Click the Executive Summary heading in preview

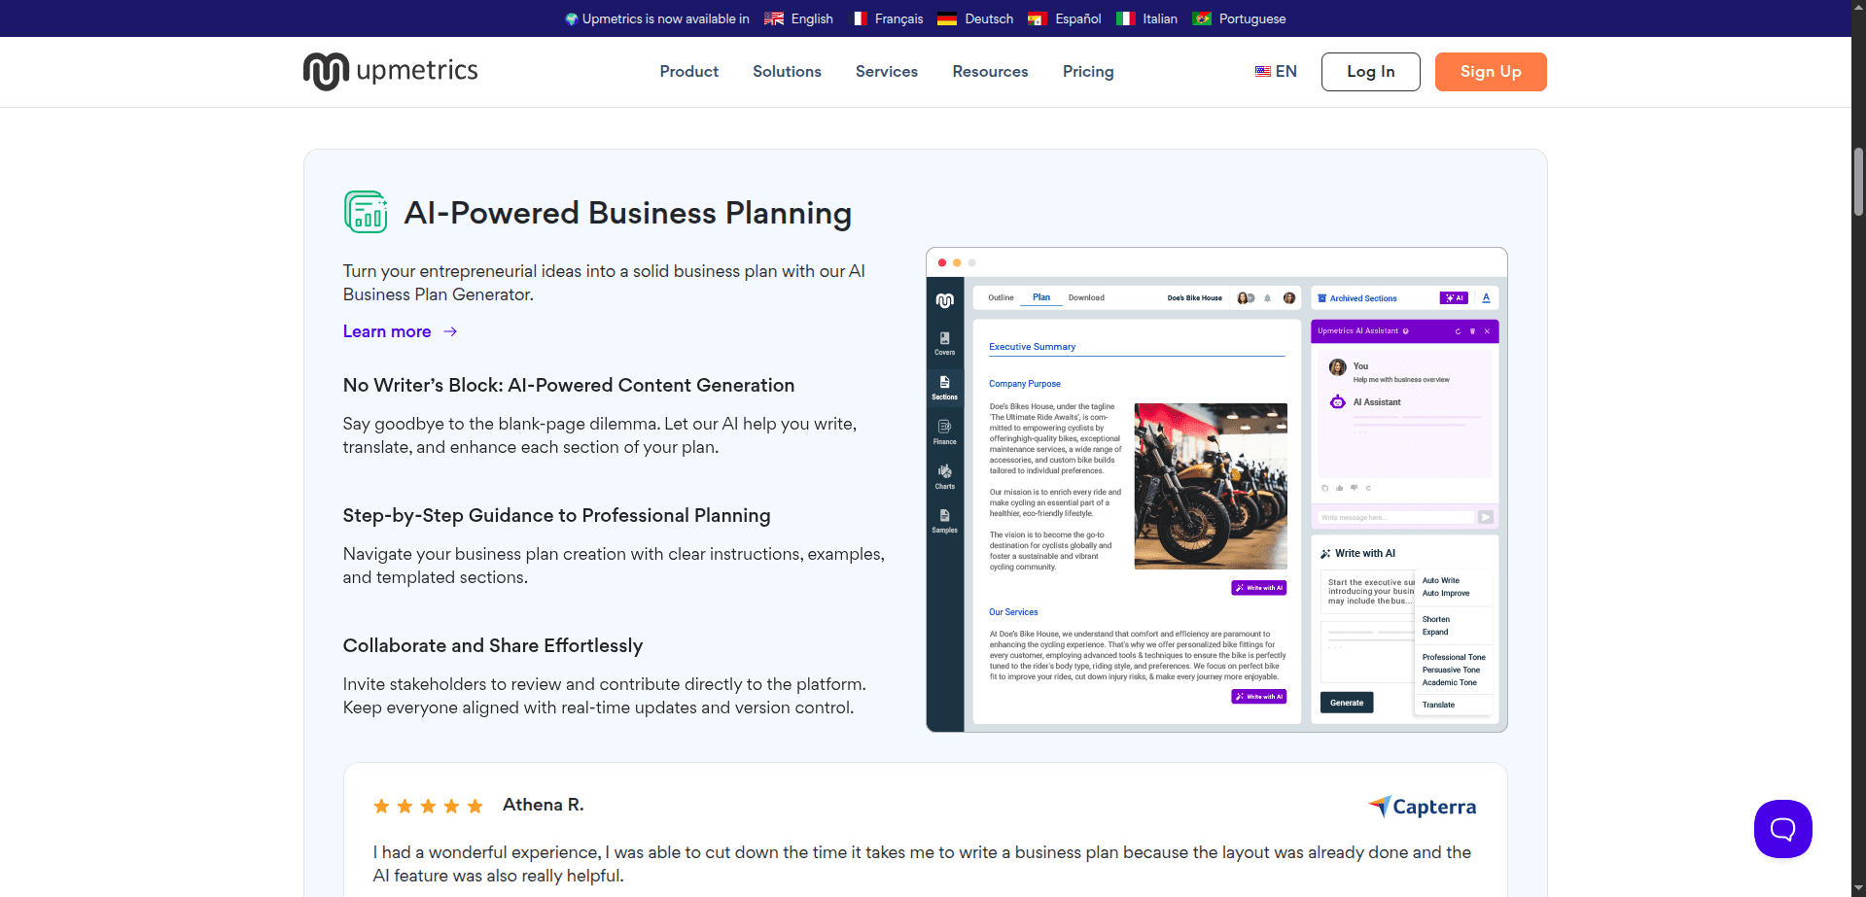(x=1032, y=347)
